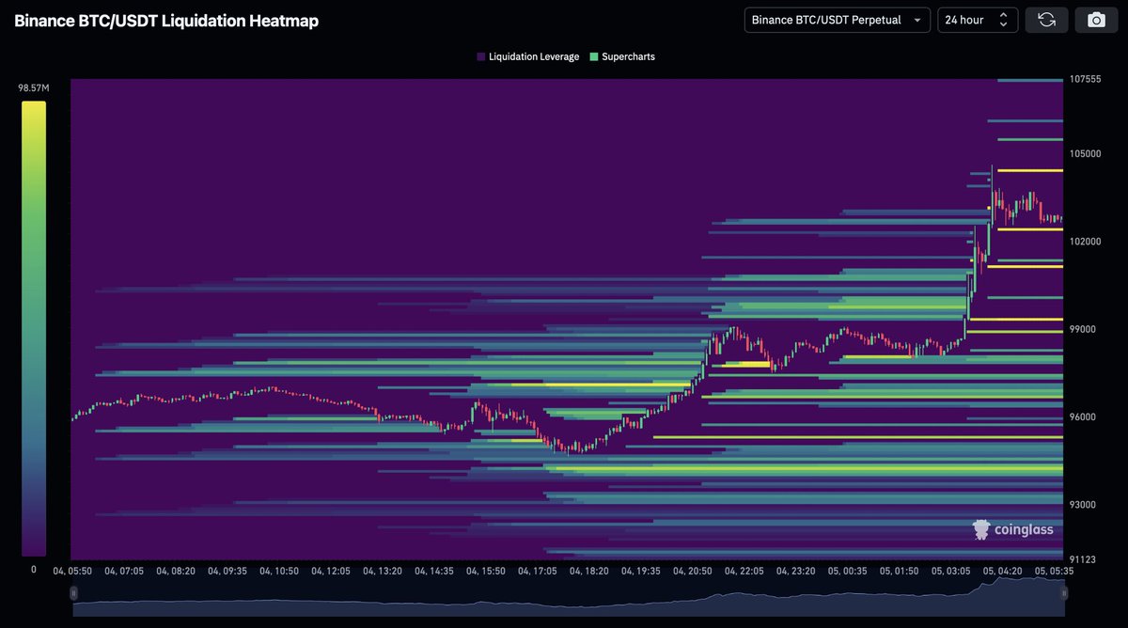Select the Binance BTC/USDT Liquidation Heatmap title
Screen dimensions: 1128x628
[164, 20]
